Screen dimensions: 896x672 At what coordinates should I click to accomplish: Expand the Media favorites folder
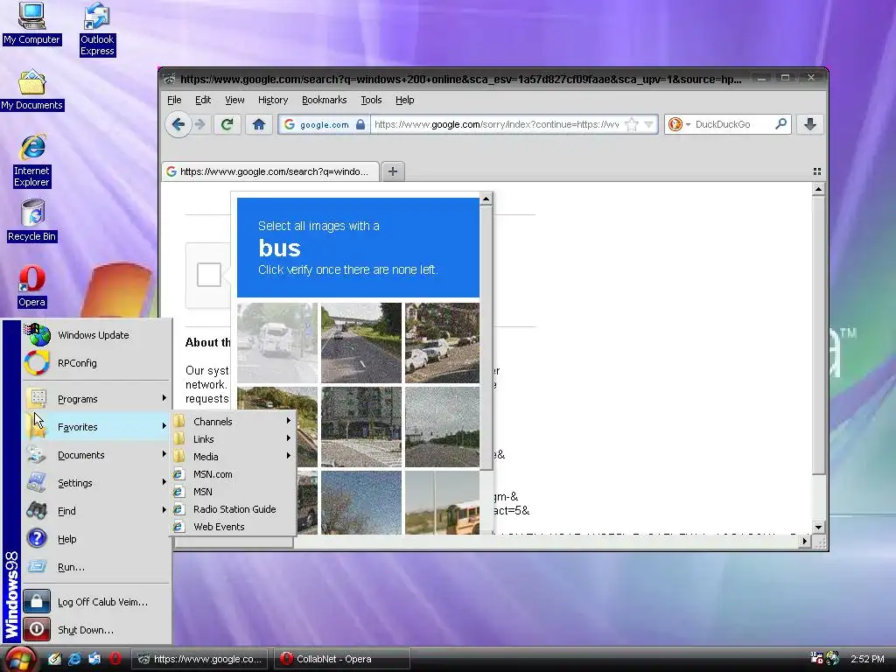click(233, 457)
